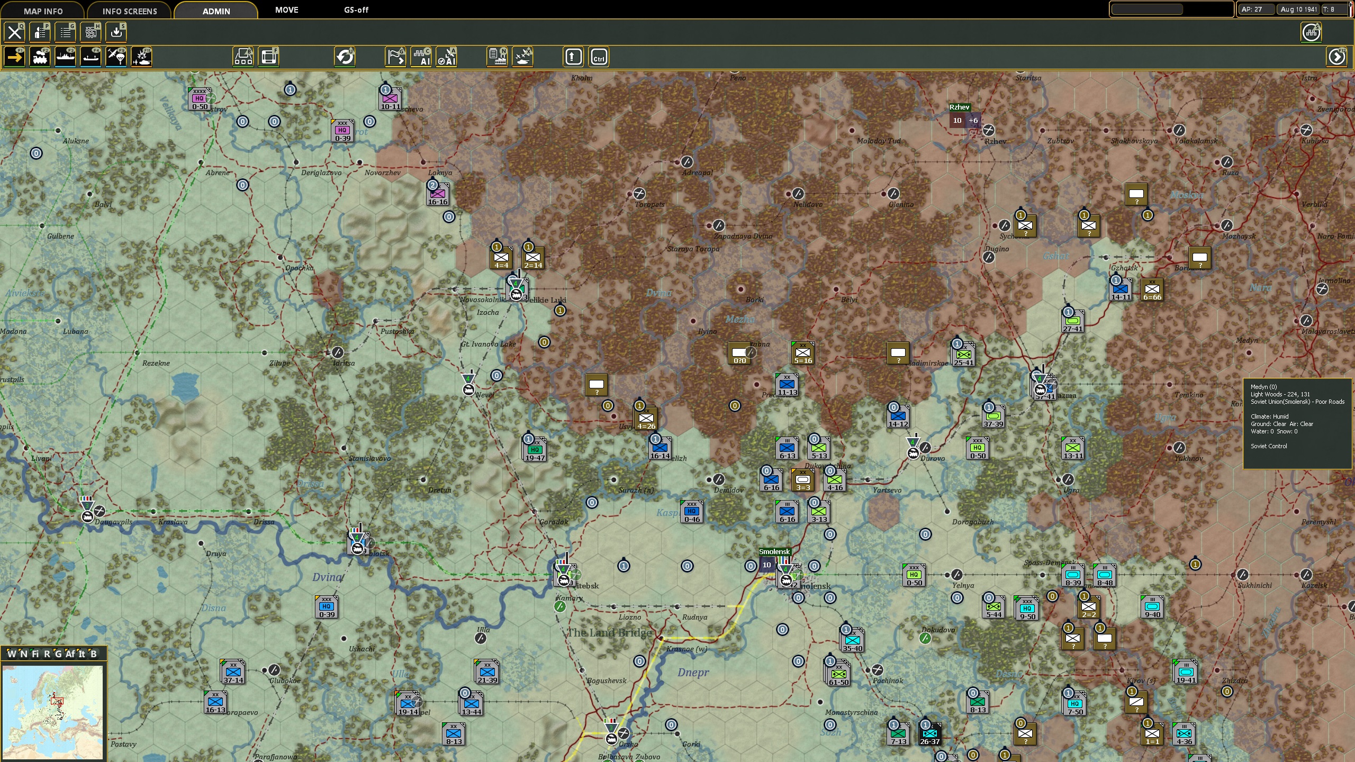The height and width of the screenshot is (762, 1355).
Task: Select the amphibious transport icon (F4)
Action: coord(91,57)
